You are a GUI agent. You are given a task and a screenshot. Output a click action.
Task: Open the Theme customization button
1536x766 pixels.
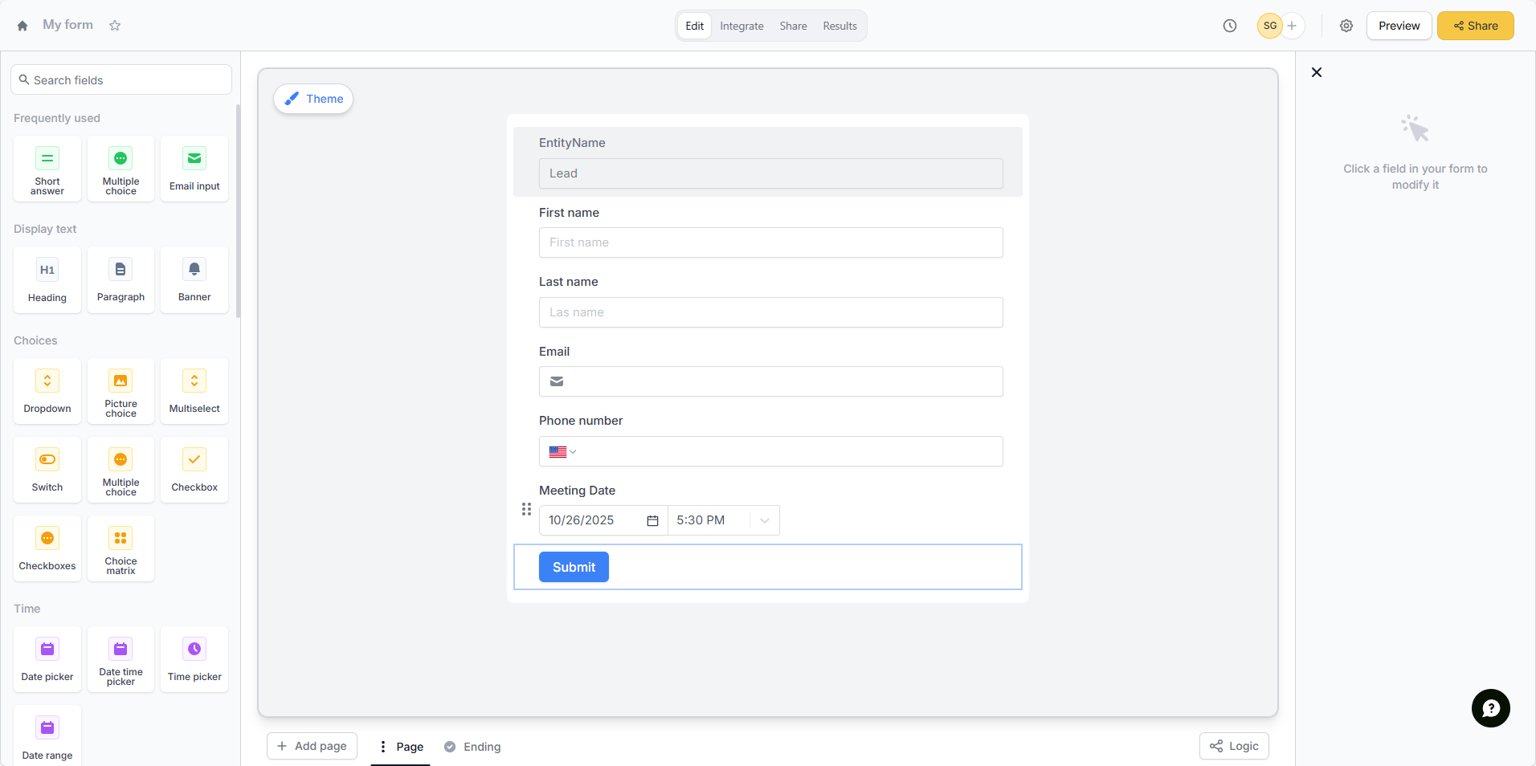coord(313,99)
